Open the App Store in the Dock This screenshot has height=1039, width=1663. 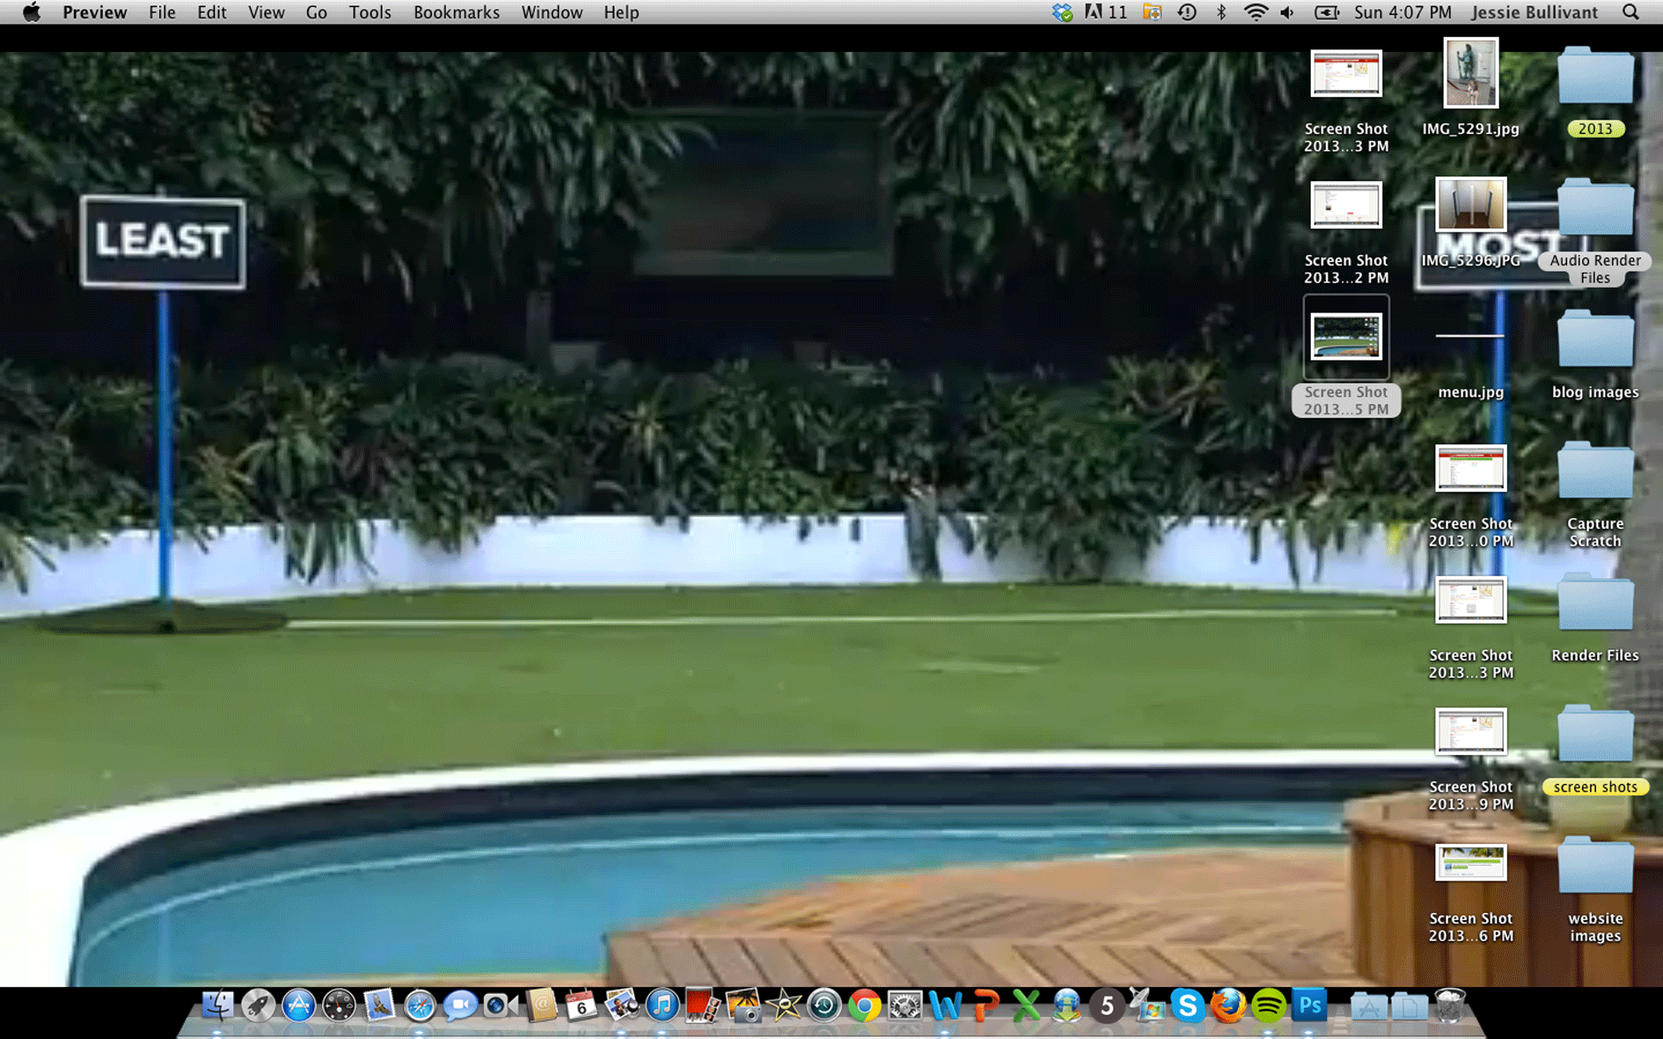point(298,1006)
